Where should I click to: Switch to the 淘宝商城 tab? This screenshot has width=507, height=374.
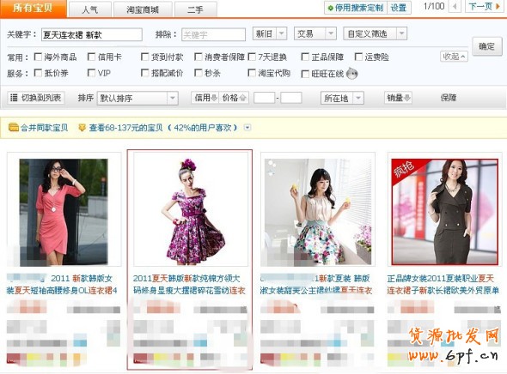pos(143,9)
